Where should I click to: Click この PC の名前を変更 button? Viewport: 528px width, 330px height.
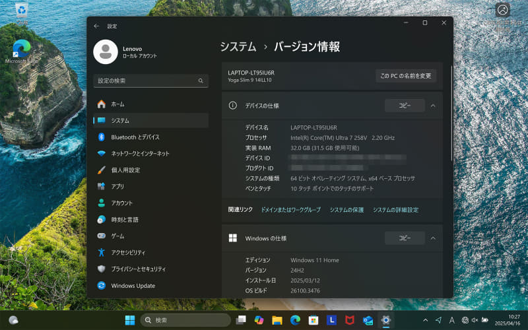point(406,76)
